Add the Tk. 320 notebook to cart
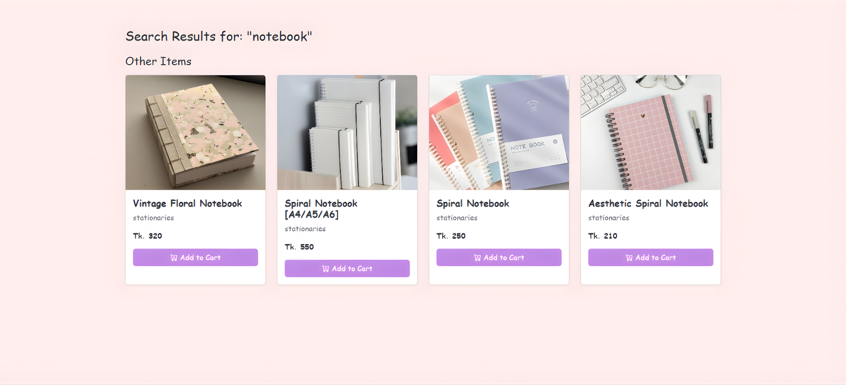 click(195, 257)
